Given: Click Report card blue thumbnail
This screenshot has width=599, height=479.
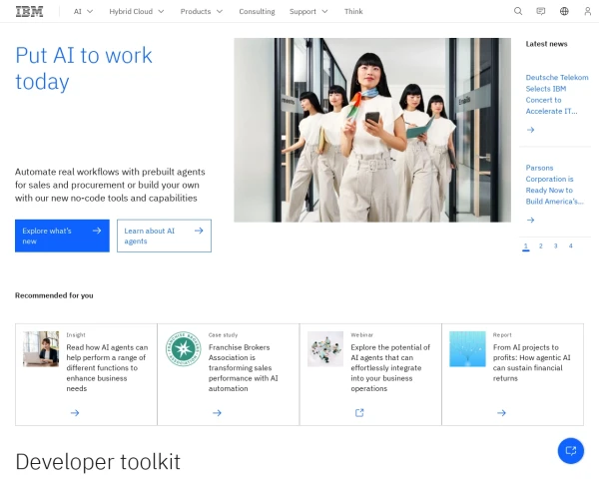Looking at the screenshot, I should [467, 348].
